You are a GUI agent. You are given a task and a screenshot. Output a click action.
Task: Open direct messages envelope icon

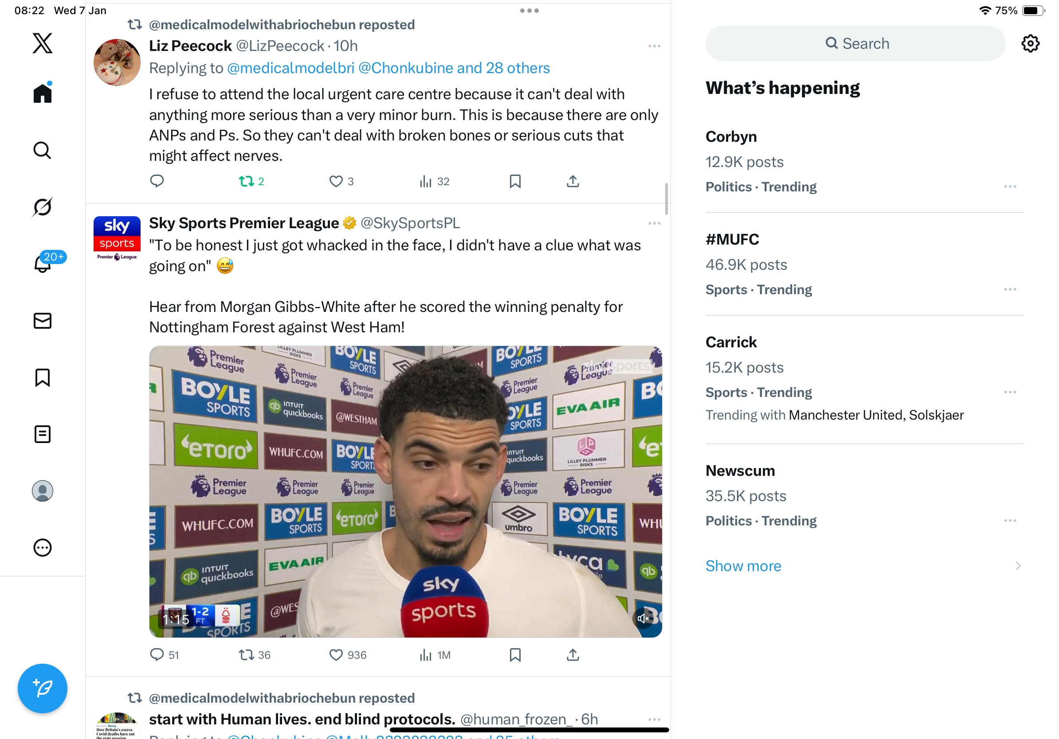tap(43, 321)
